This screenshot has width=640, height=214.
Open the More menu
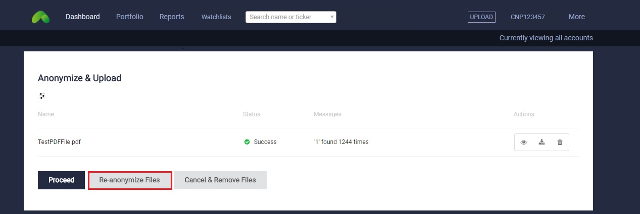point(577,17)
